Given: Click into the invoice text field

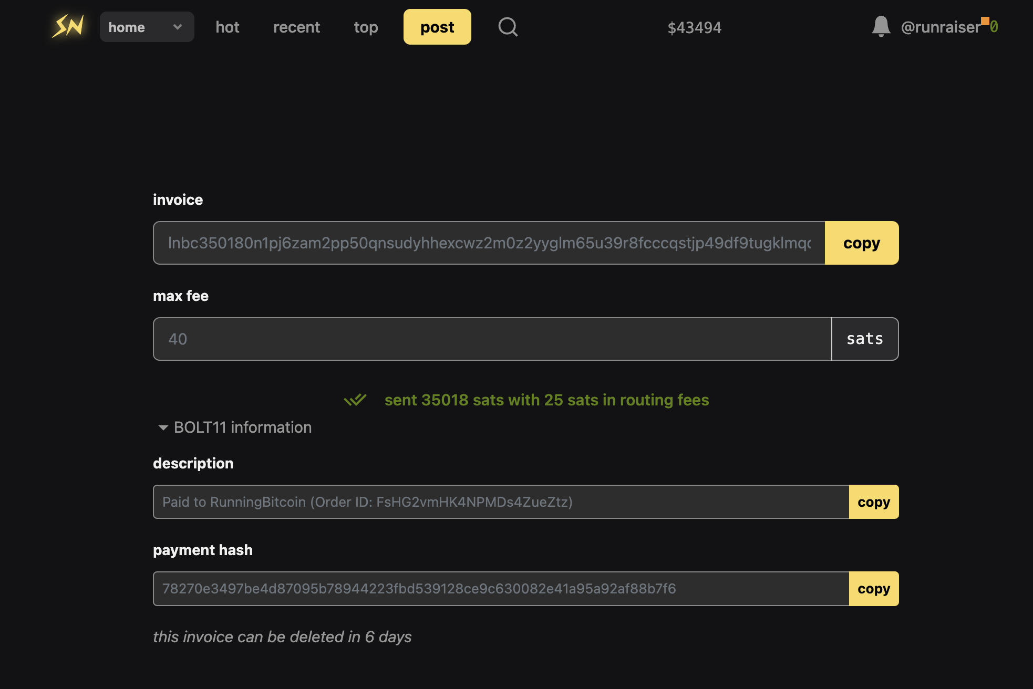Looking at the screenshot, I should 489,243.
